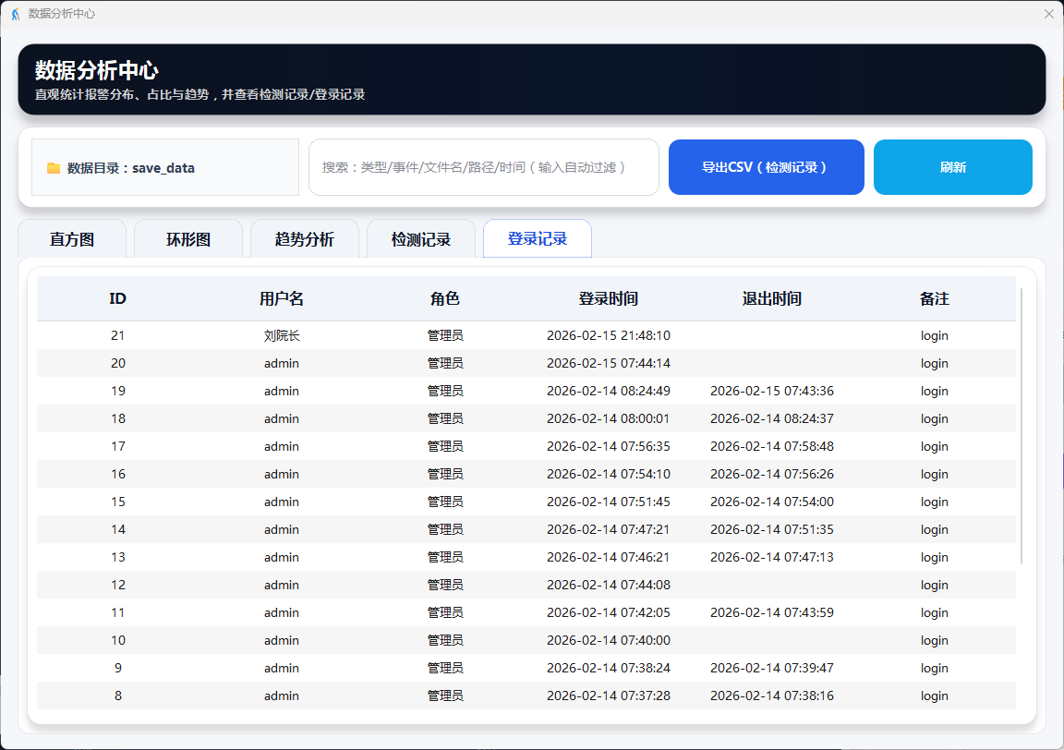Image resolution: width=1064 pixels, height=750 pixels.
Task: Click the 登录记录 tab
Action: pos(538,239)
